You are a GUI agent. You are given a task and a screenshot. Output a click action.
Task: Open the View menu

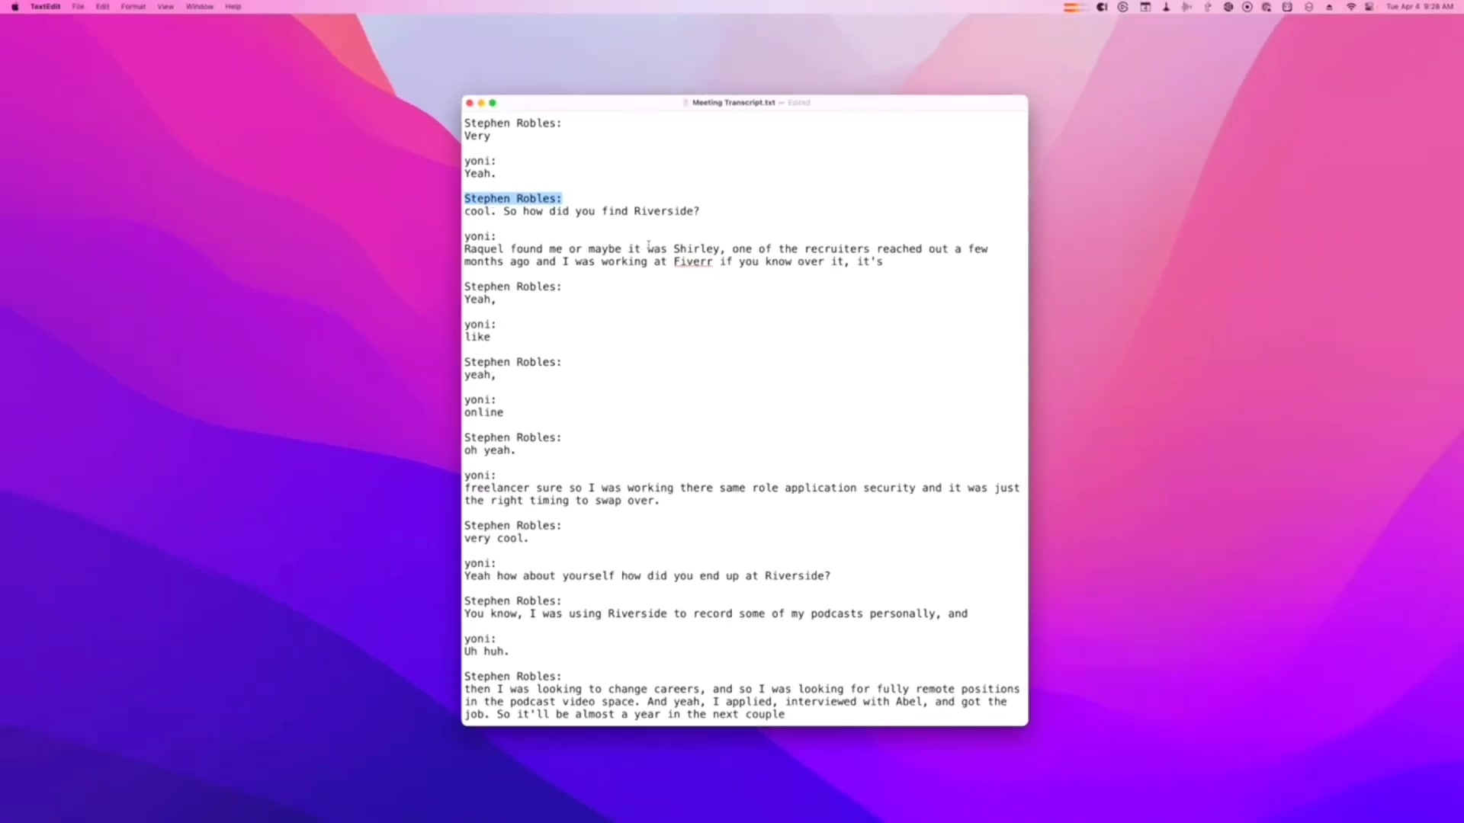(x=165, y=7)
